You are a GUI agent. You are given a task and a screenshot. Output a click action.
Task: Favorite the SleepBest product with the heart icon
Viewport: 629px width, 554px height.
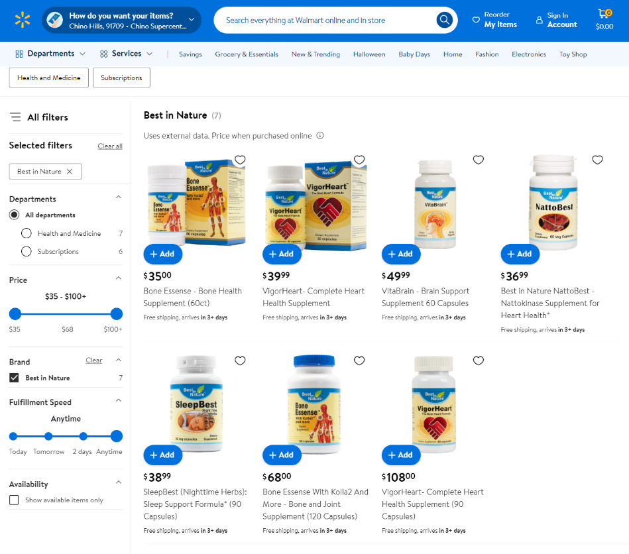coord(240,360)
